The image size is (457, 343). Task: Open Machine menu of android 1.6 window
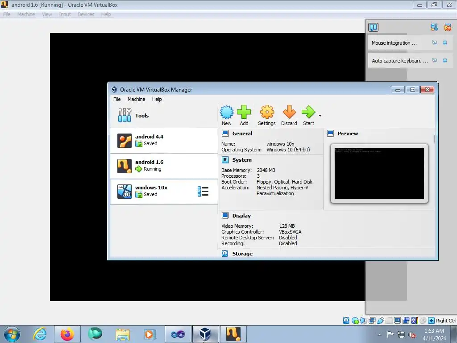point(26,14)
